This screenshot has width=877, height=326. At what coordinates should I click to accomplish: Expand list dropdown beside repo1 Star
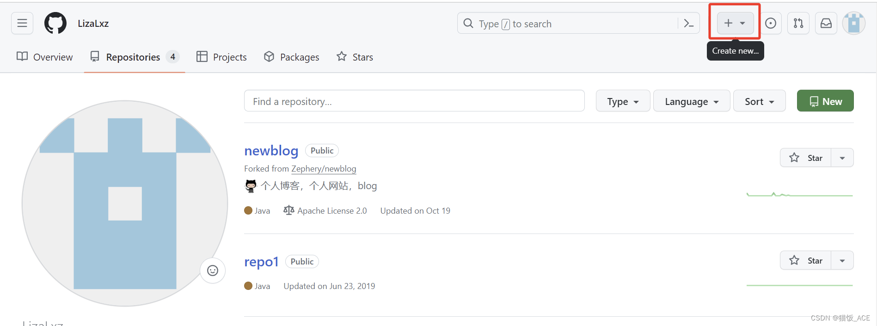coord(842,260)
